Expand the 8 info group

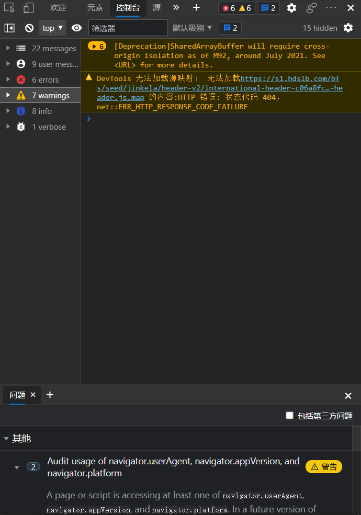8,111
